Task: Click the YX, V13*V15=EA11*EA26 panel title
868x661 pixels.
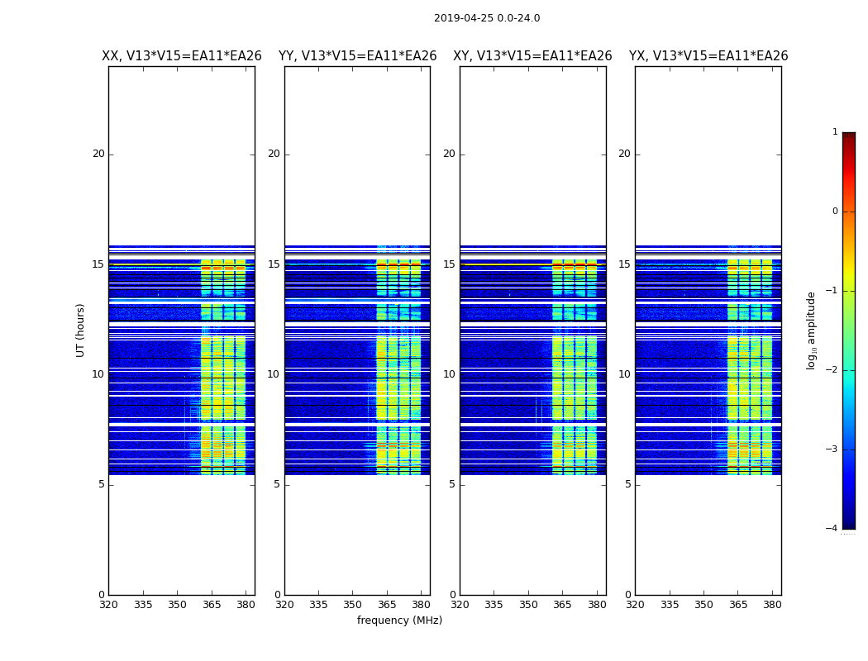Action: 708,56
